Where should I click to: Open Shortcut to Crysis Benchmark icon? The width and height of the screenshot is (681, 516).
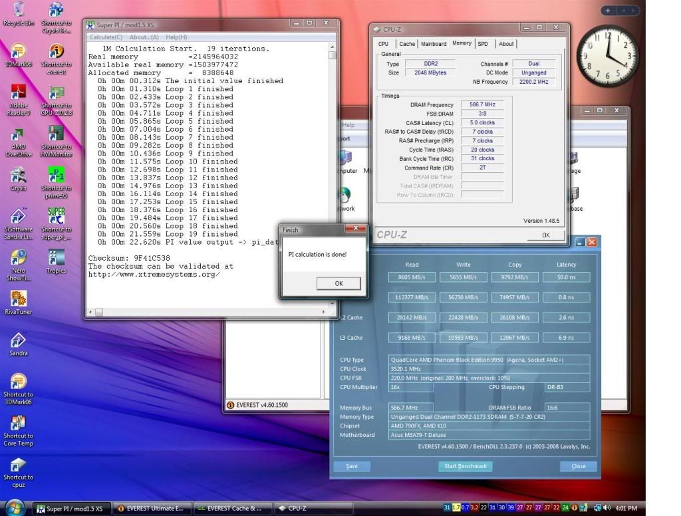[57, 18]
